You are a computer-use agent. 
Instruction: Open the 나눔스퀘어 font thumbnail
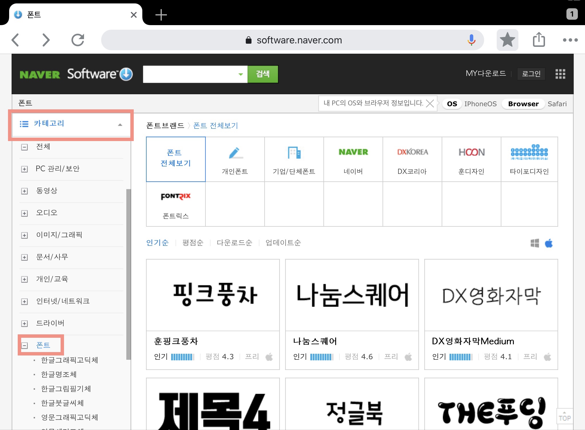point(352,295)
